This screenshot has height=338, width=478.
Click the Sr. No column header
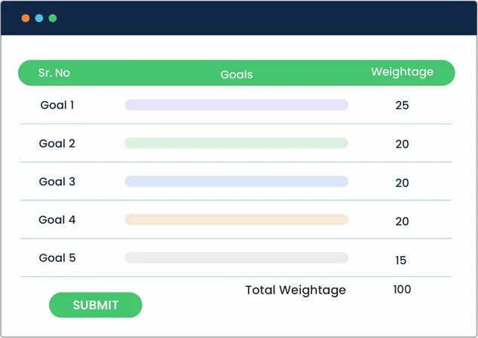coord(54,73)
